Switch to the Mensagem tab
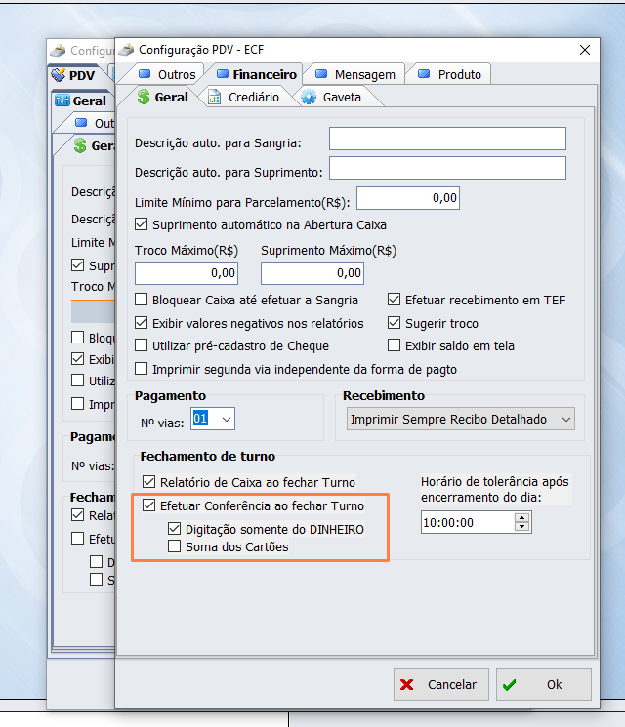The width and height of the screenshot is (625, 727). 354,74
